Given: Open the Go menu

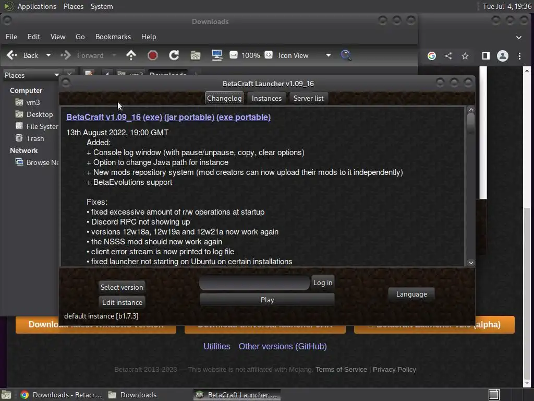Looking at the screenshot, I should tap(80, 37).
